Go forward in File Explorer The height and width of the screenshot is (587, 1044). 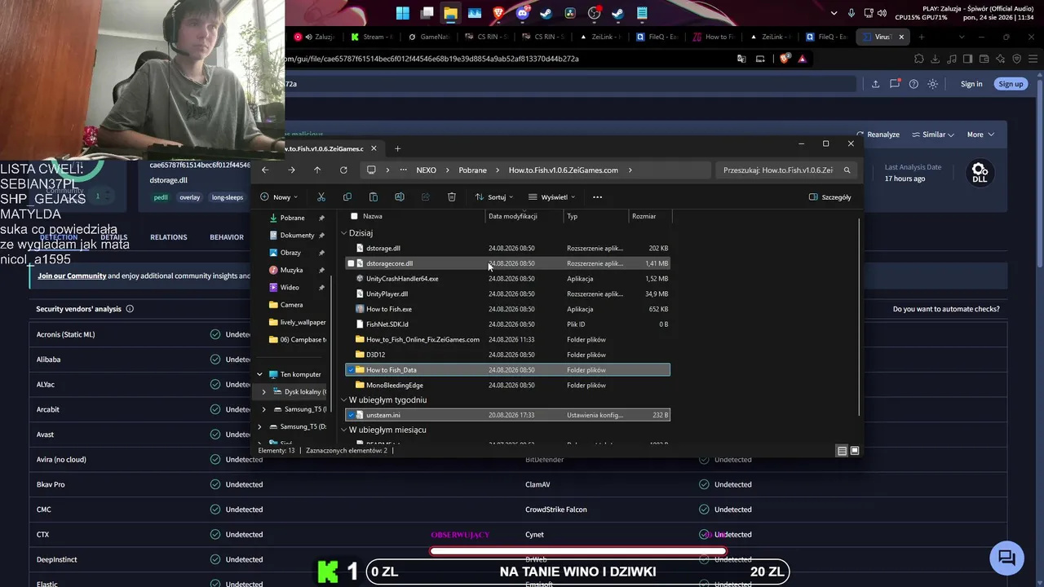point(291,170)
